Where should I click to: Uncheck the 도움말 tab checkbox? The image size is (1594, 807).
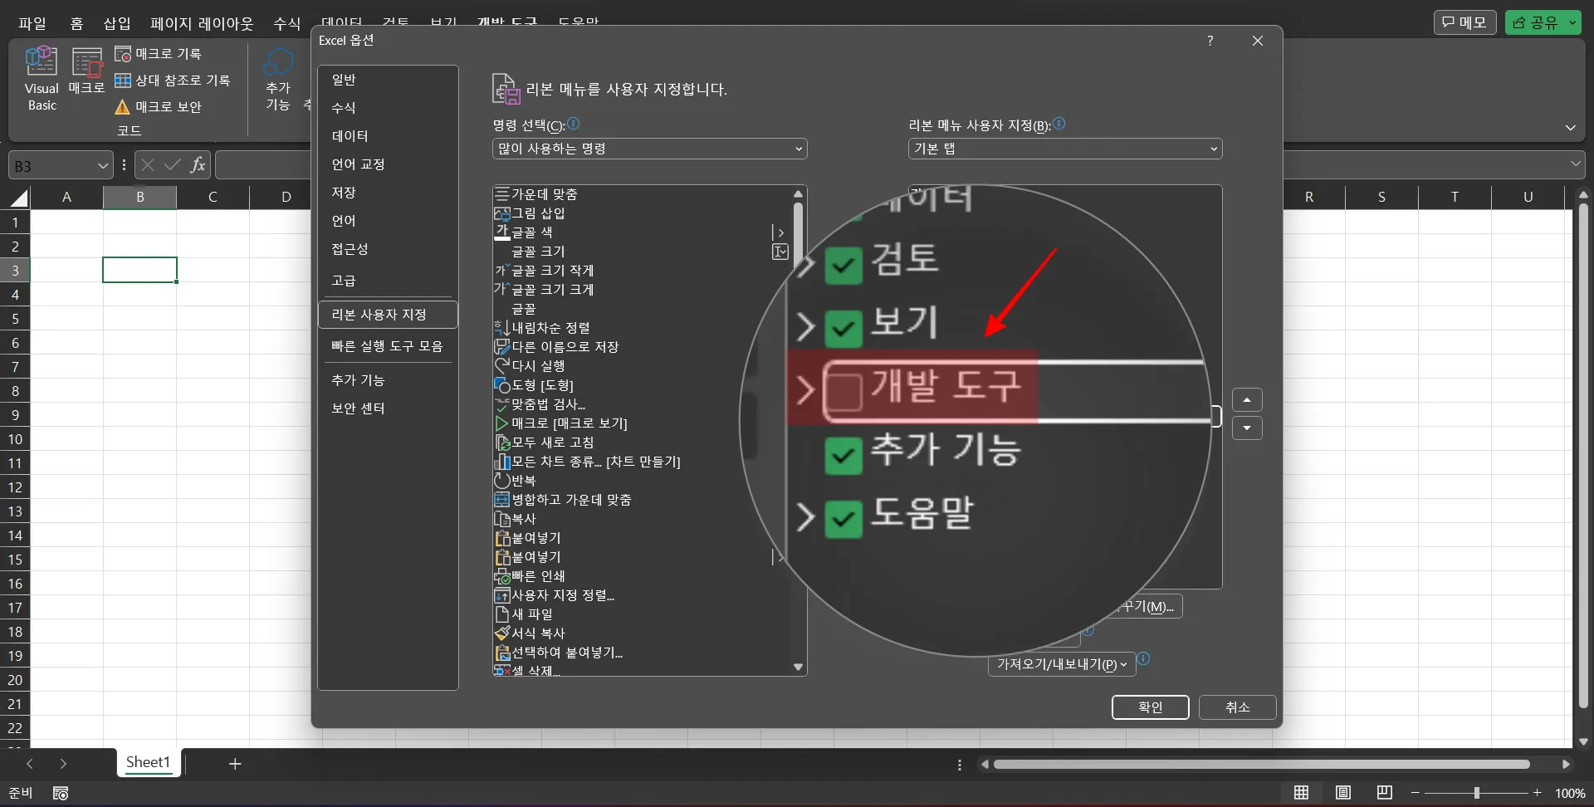pos(843,516)
